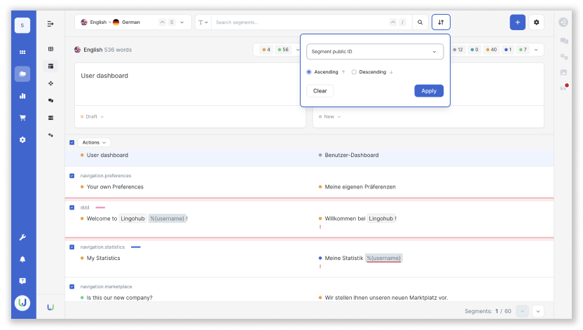Click the search magnifier icon
Image resolution: width=583 pixels, height=330 pixels.
point(420,22)
